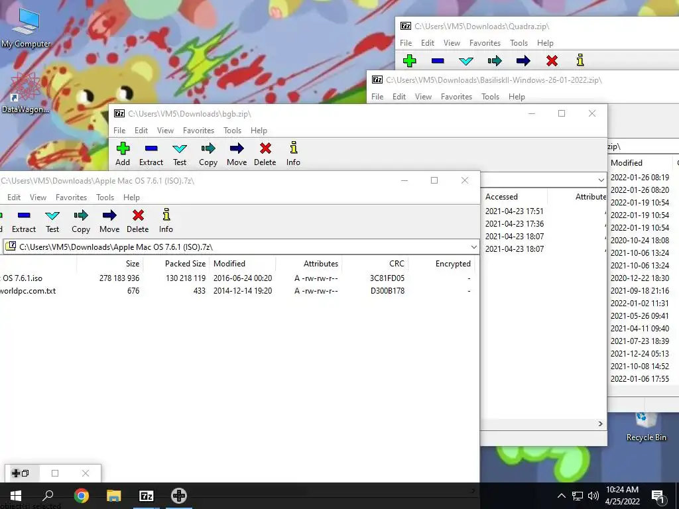The width and height of the screenshot is (679, 509).
Task: Select the OS 7.6.1.iso file row
Action: pyautogui.click(x=237, y=278)
